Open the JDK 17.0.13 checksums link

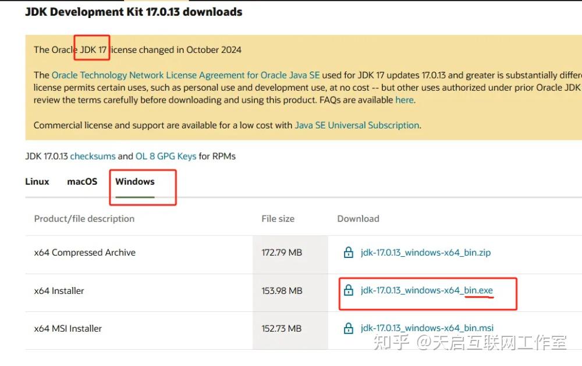pos(93,156)
